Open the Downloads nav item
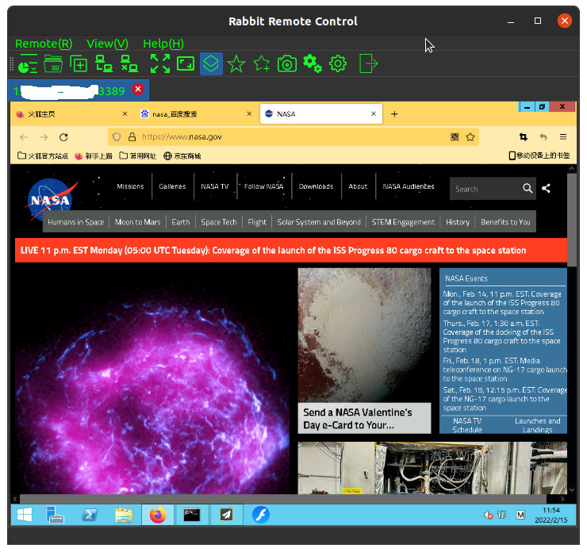 (x=316, y=186)
